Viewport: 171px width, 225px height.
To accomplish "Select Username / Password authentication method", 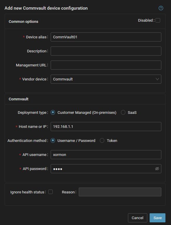I will click(x=53, y=140).
